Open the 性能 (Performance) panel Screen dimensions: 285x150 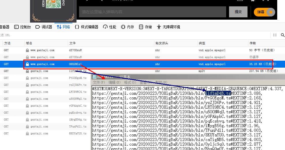[110, 27]
